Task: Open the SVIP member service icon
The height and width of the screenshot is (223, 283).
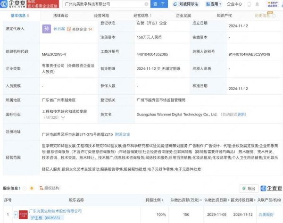Action: click(x=273, y=4)
